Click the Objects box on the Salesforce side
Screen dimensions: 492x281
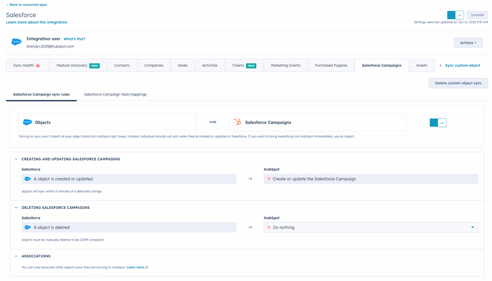[x=108, y=122]
